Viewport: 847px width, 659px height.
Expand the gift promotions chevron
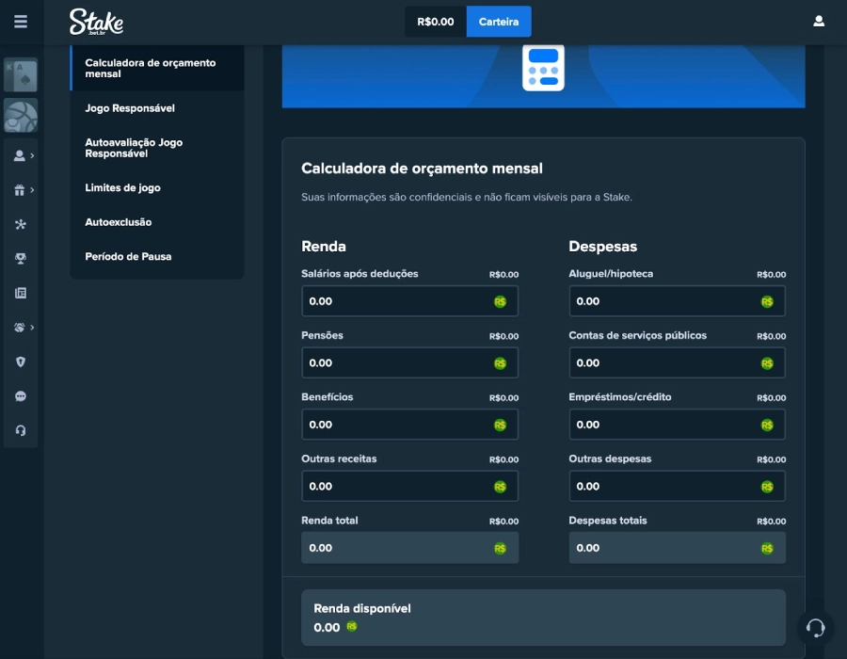(32, 190)
